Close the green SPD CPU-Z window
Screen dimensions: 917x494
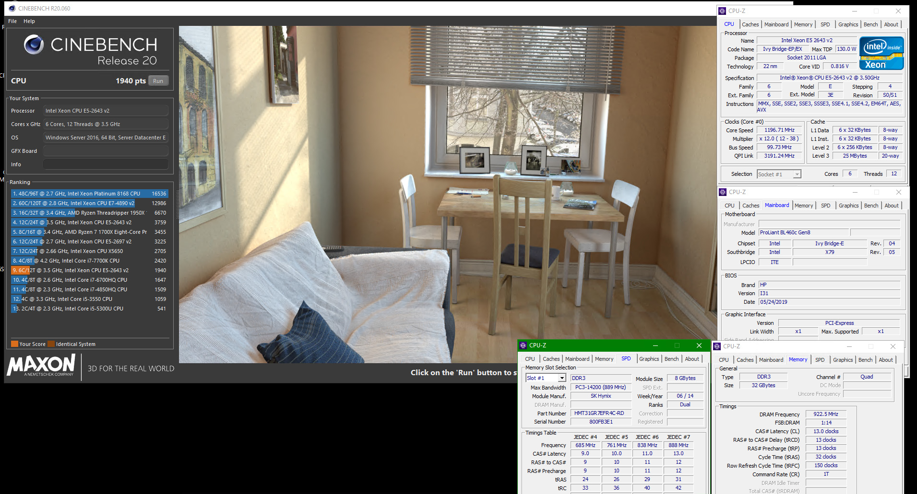pyautogui.click(x=699, y=345)
